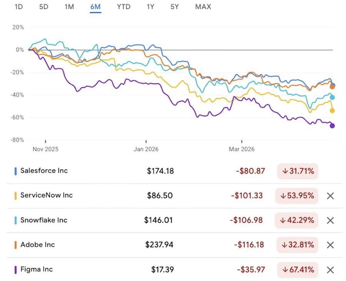Image resolution: width=346 pixels, height=281 pixels.
Task: Click the Adobe Inc orange color swatch
Action: point(16,245)
